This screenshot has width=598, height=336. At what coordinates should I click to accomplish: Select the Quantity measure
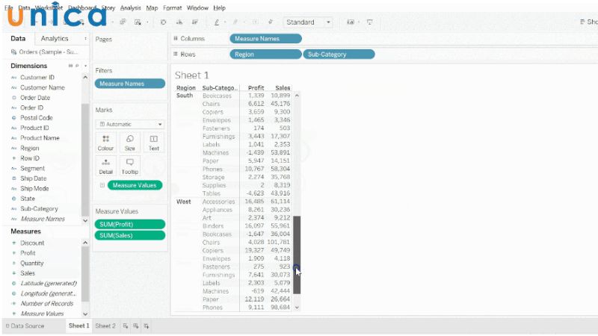31,264
